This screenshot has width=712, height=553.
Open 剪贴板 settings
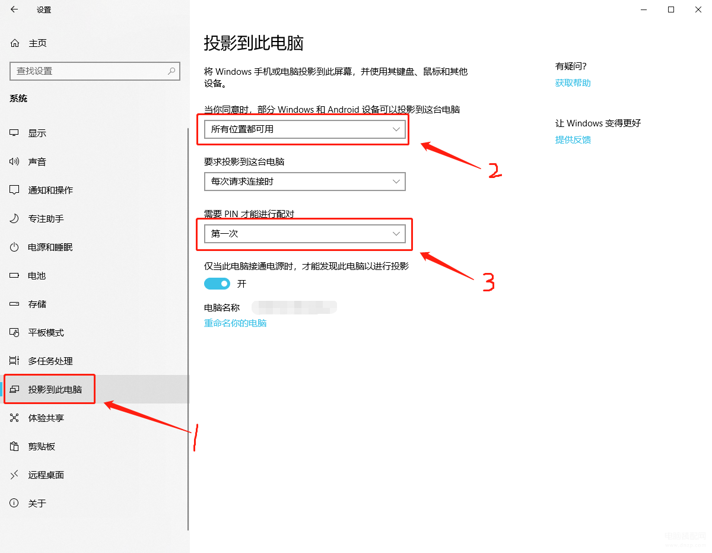click(95, 446)
